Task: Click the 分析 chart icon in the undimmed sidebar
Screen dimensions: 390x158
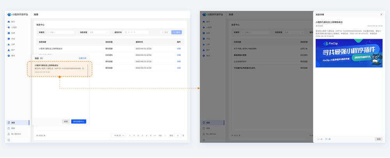Action: tap(9, 44)
